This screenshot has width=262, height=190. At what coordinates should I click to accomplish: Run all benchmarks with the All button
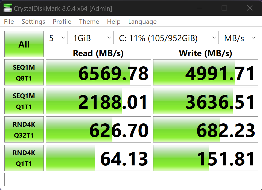point(24,44)
